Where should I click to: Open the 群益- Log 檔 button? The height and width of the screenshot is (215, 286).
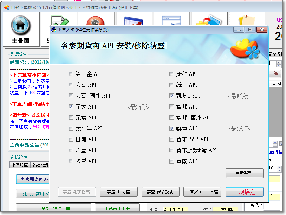click(x=118, y=192)
